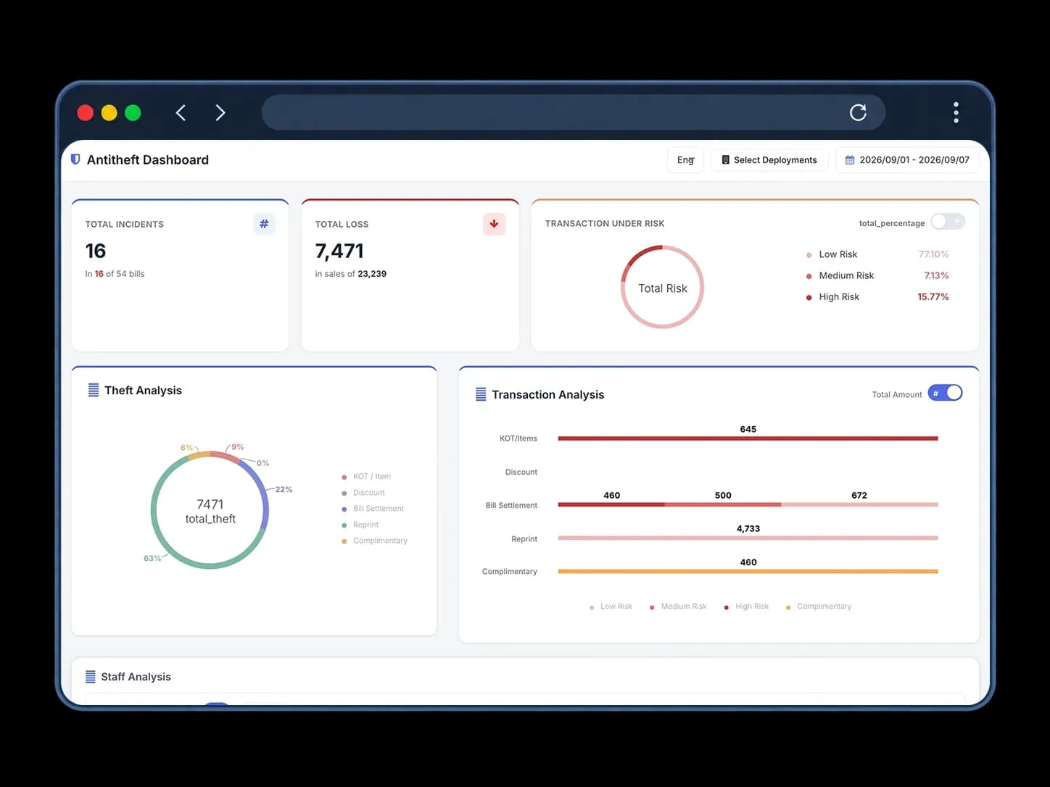Toggle Medium Risk in Transaction Analysis legend

pyautogui.click(x=678, y=607)
